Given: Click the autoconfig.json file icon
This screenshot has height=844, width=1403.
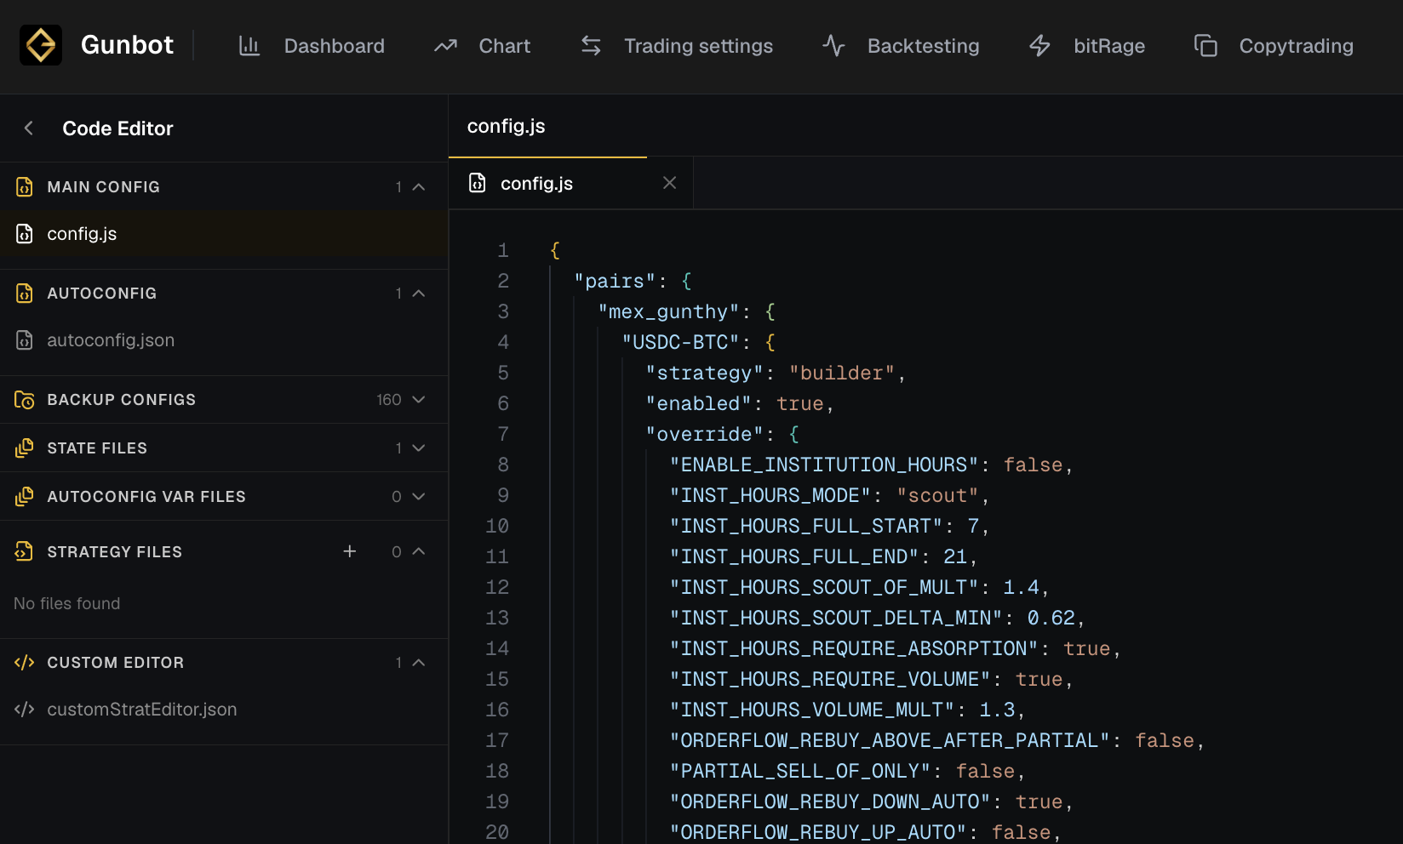Looking at the screenshot, I should [25, 340].
